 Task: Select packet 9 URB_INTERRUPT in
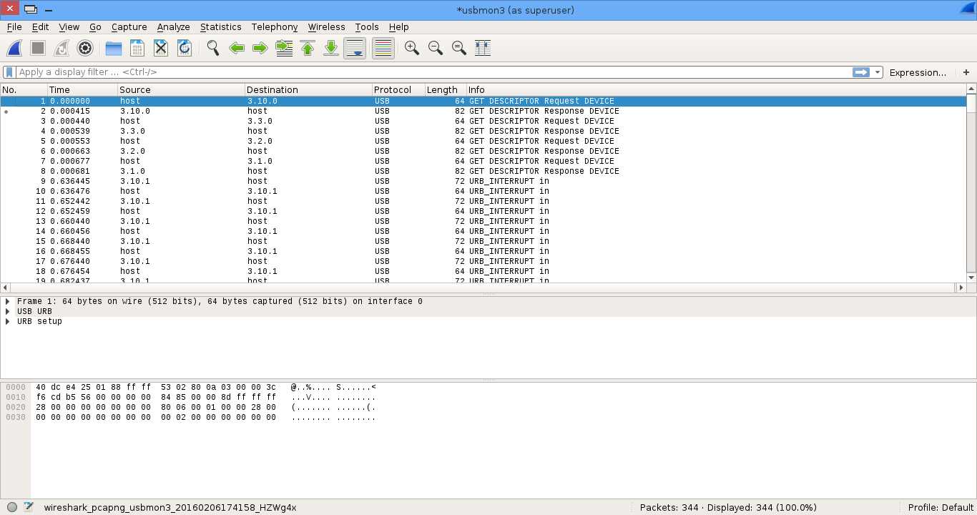pyautogui.click(x=483, y=182)
